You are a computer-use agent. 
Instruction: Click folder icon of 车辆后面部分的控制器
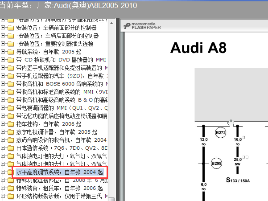click(x=11, y=36)
